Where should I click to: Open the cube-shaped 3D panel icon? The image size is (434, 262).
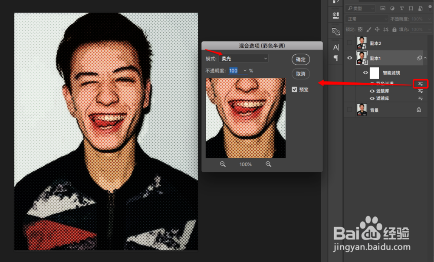336,15
